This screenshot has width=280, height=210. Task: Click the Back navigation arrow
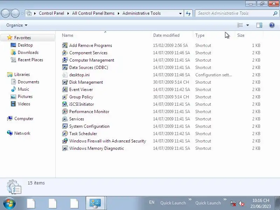click(x=5, y=13)
